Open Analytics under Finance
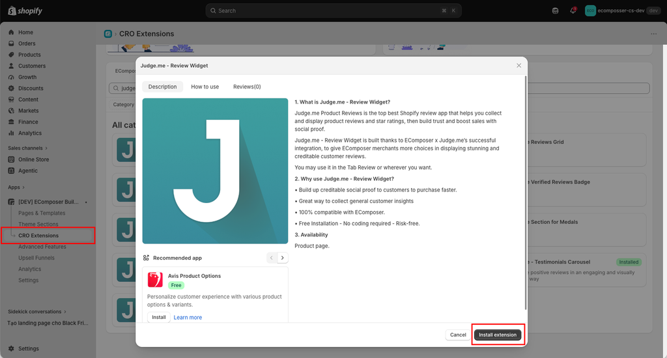 (30, 133)
